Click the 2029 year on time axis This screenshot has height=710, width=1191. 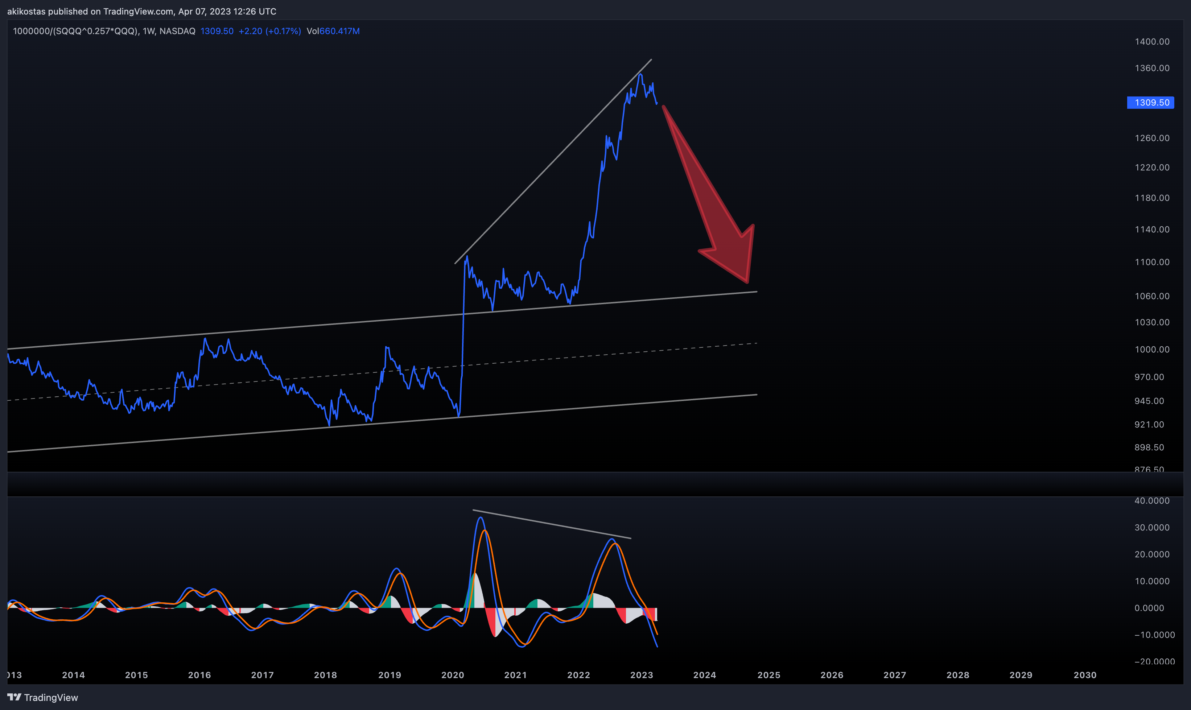1021,675
